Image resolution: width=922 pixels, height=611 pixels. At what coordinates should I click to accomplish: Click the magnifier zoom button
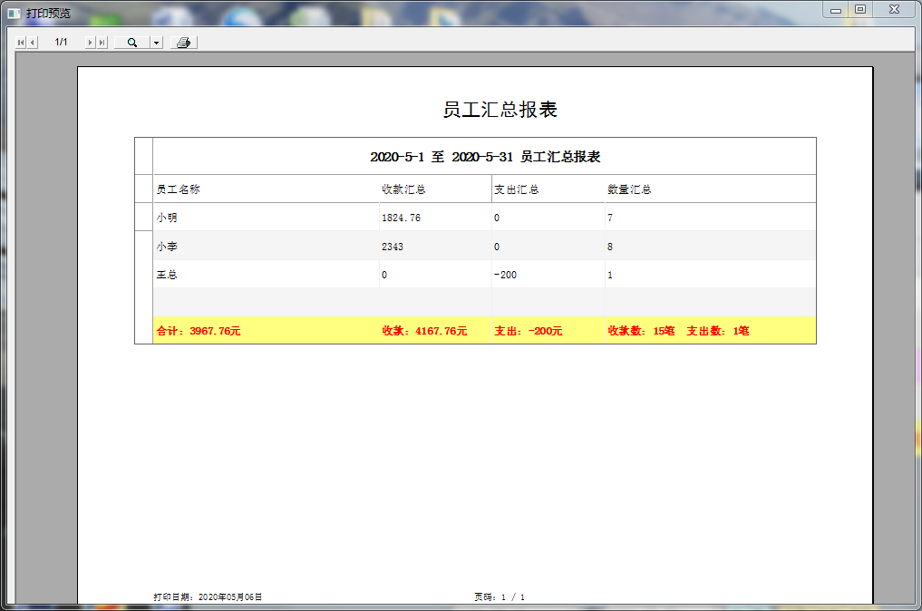click(x=132, y=43)
